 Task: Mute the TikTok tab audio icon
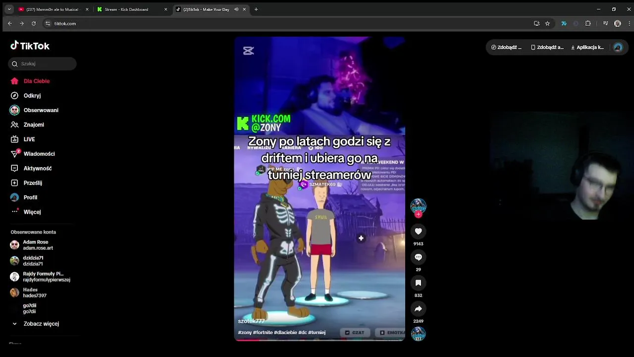[236, 9]
